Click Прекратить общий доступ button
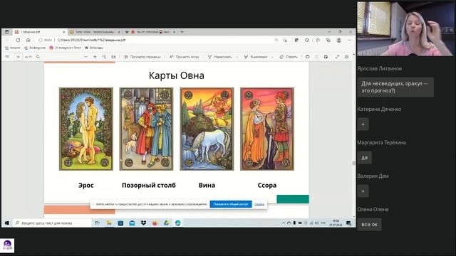The width and height of the screenshot is (456, 256). 231,204
